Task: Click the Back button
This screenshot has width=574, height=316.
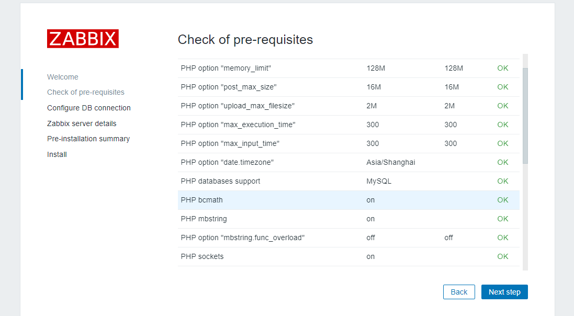Action: [459, 292]
